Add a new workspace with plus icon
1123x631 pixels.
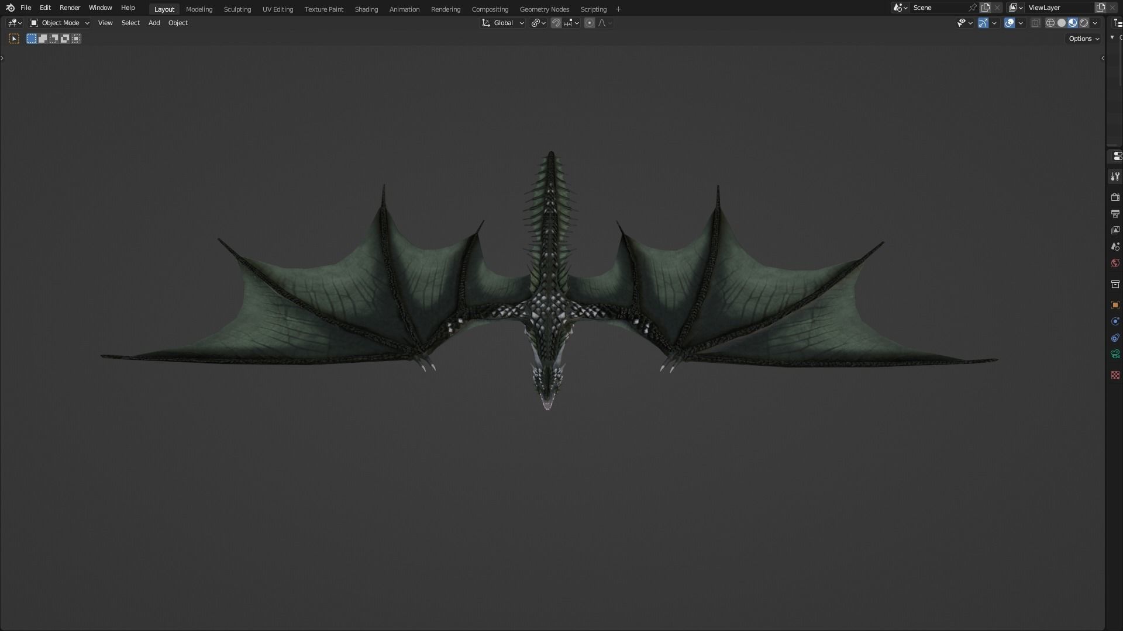(x=618, y=9)
